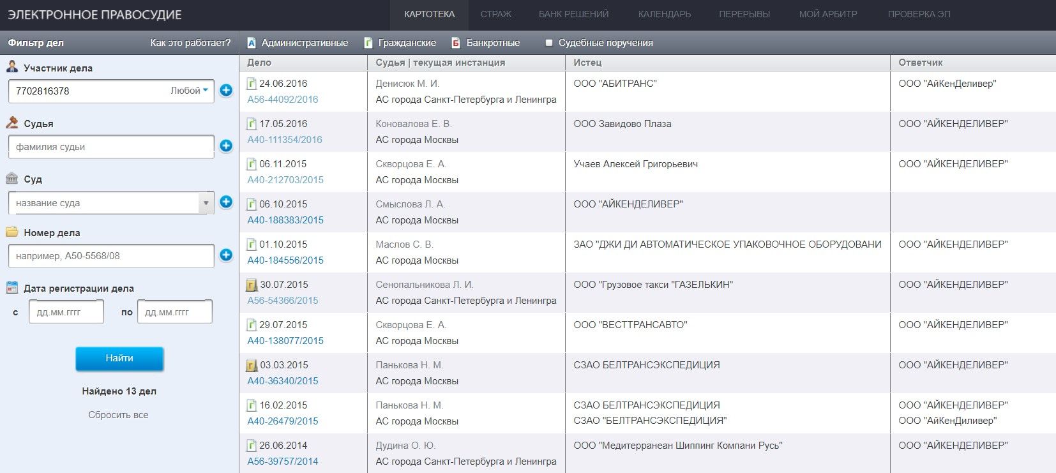Click civil case icon beside 29.07.2015

coord(252,325)
